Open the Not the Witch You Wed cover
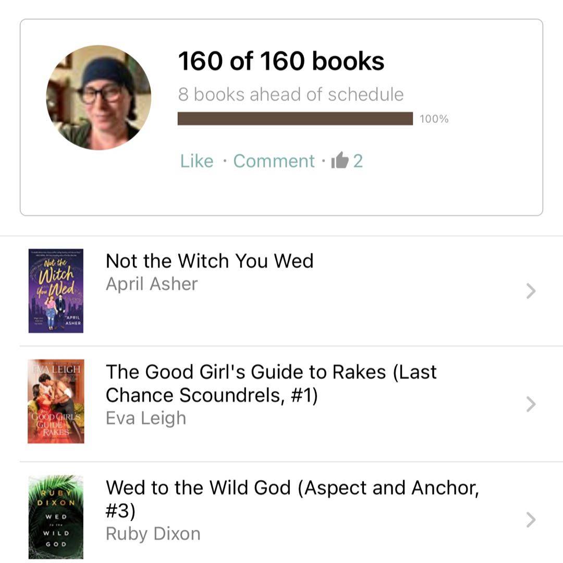563x563 pixels. [56, 291]
